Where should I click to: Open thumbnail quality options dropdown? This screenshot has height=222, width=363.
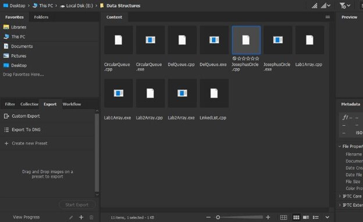point(326,6)
